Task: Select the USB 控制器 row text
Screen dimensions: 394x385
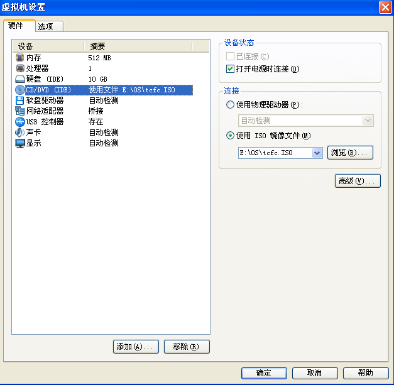Action: point(45,122)
